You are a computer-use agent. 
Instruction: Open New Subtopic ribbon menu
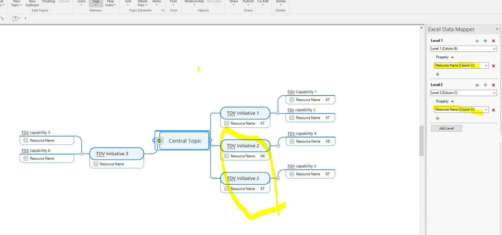click(x=32, y=3)
